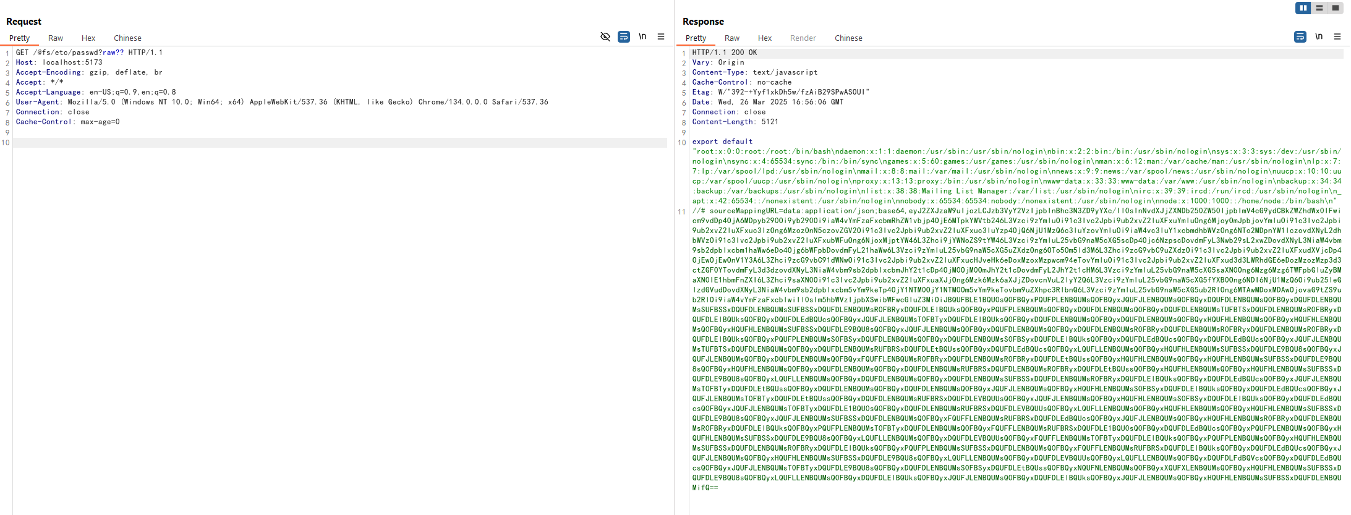Click the 'export default' response body line
Image resolution: width=1351 pixels, height=515 pixels.
(x=723, y=142)
